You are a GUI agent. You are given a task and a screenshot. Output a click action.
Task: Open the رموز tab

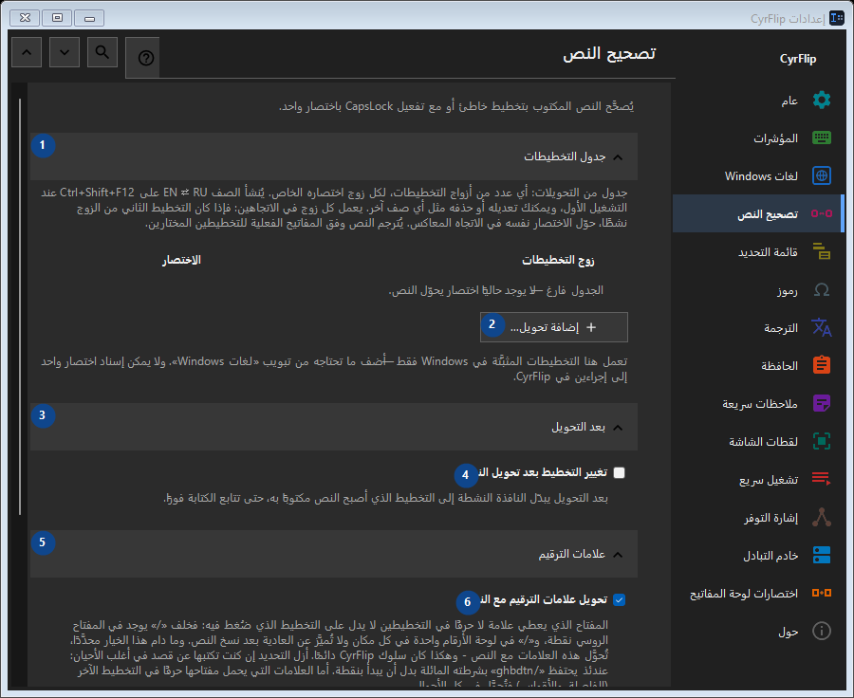coord(759,289)
